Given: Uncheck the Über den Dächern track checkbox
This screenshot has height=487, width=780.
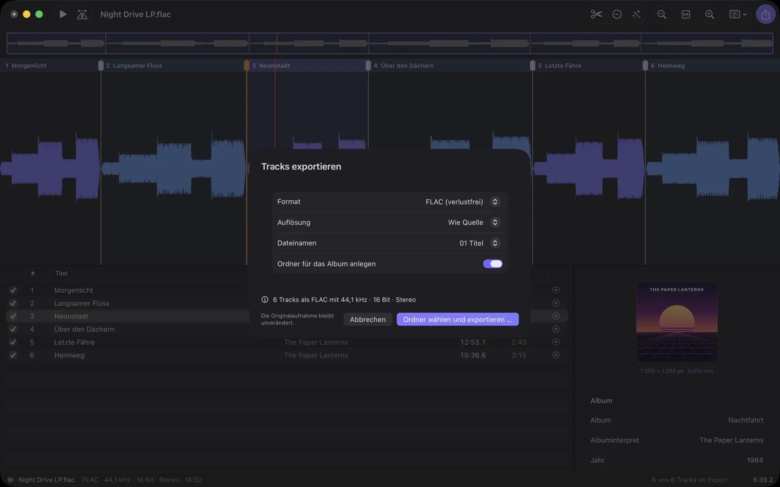Looking at the screenshot, I should (13, 329).
